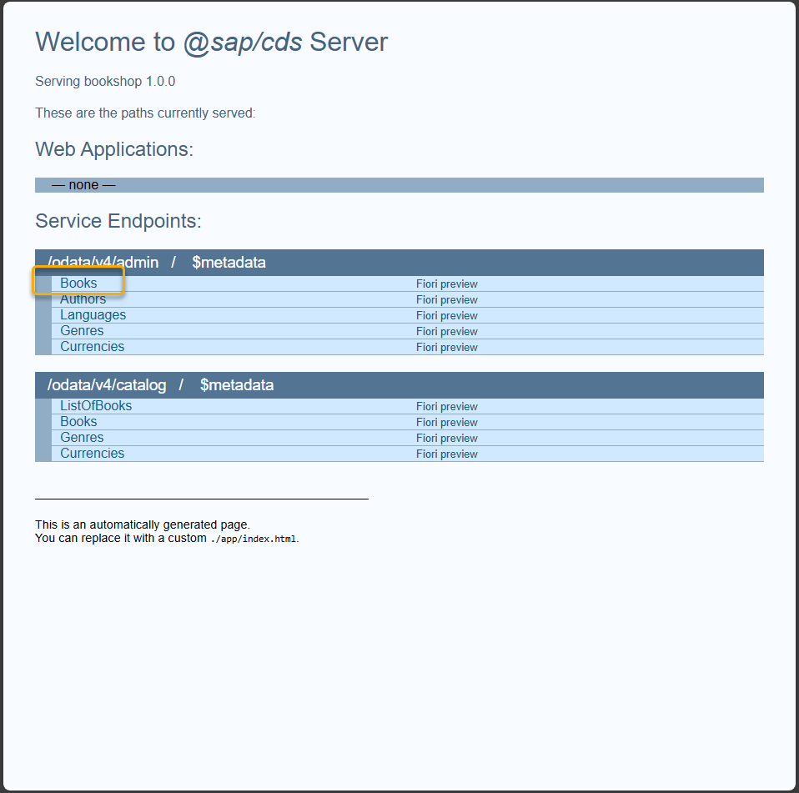
Task: Open $metadata for the admin service
Action: pyautogui.click(x=229, y=263)
